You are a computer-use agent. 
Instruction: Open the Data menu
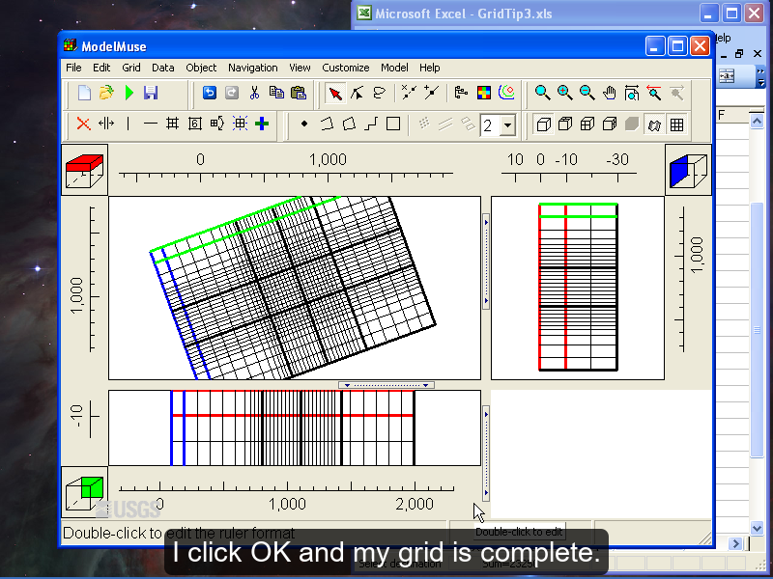pos(162,68)
